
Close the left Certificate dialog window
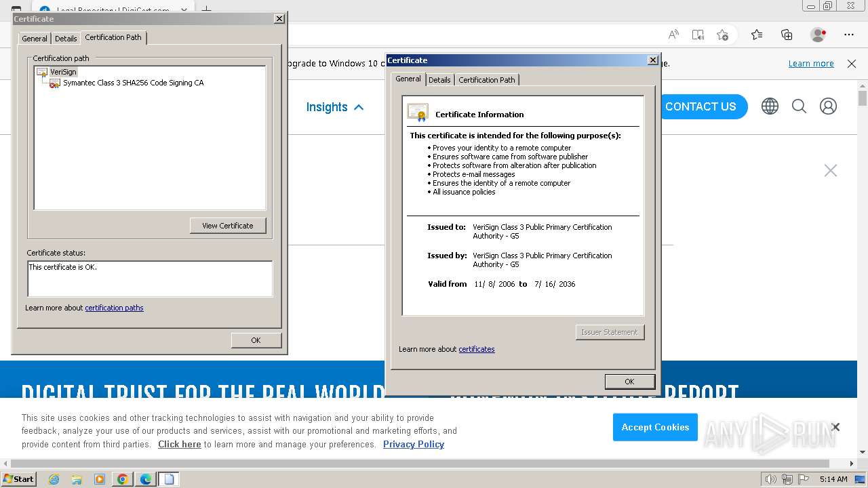point(279,19)
